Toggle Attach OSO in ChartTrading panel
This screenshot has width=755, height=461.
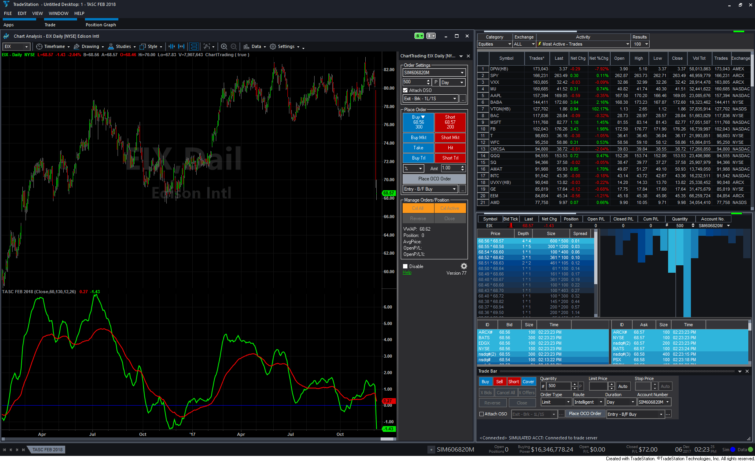point(405,90)
